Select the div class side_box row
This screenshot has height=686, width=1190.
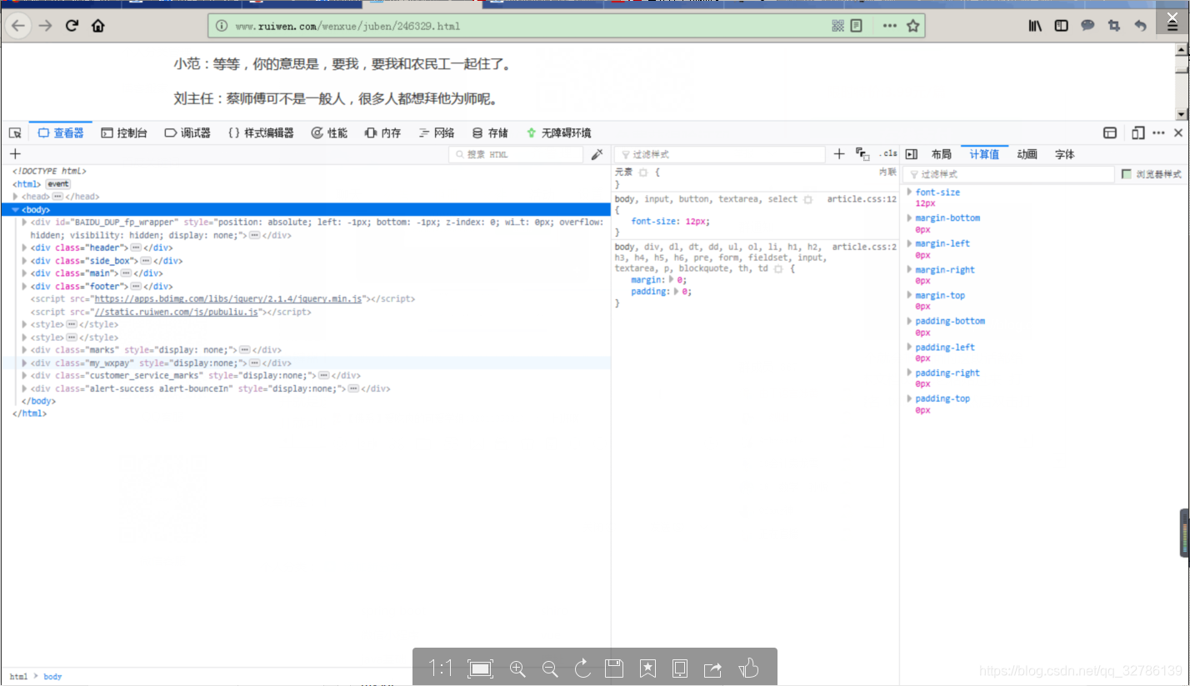click(305, 261)
